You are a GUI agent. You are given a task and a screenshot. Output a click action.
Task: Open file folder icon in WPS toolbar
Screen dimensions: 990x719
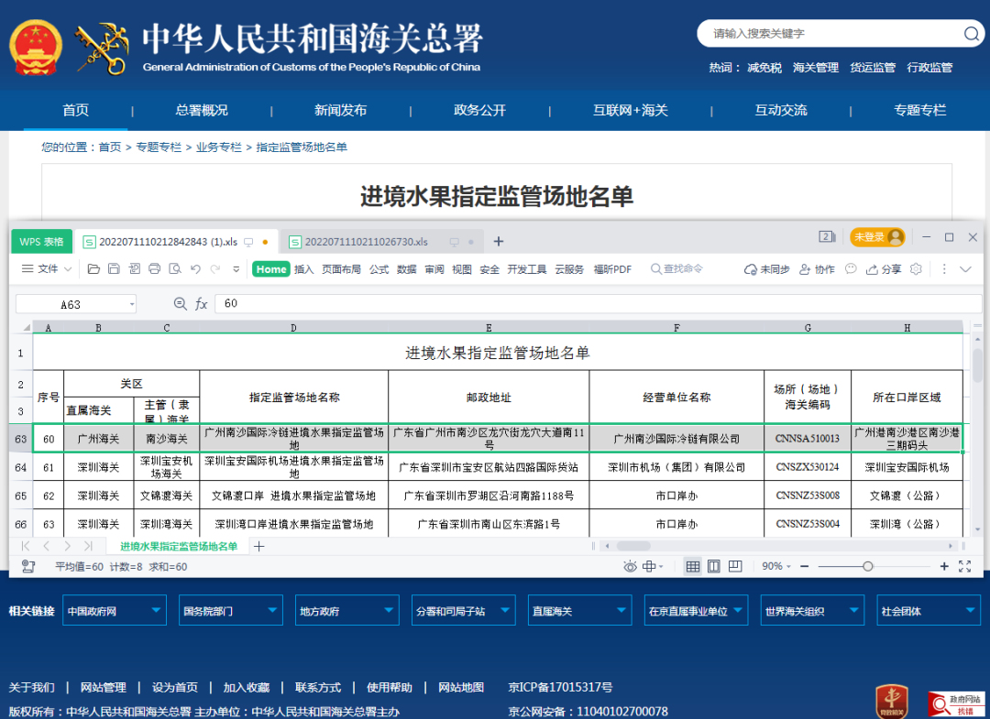pyautogui.click(x=93, y=269)
